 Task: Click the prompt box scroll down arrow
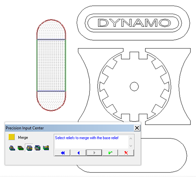[x=131, y=146]
